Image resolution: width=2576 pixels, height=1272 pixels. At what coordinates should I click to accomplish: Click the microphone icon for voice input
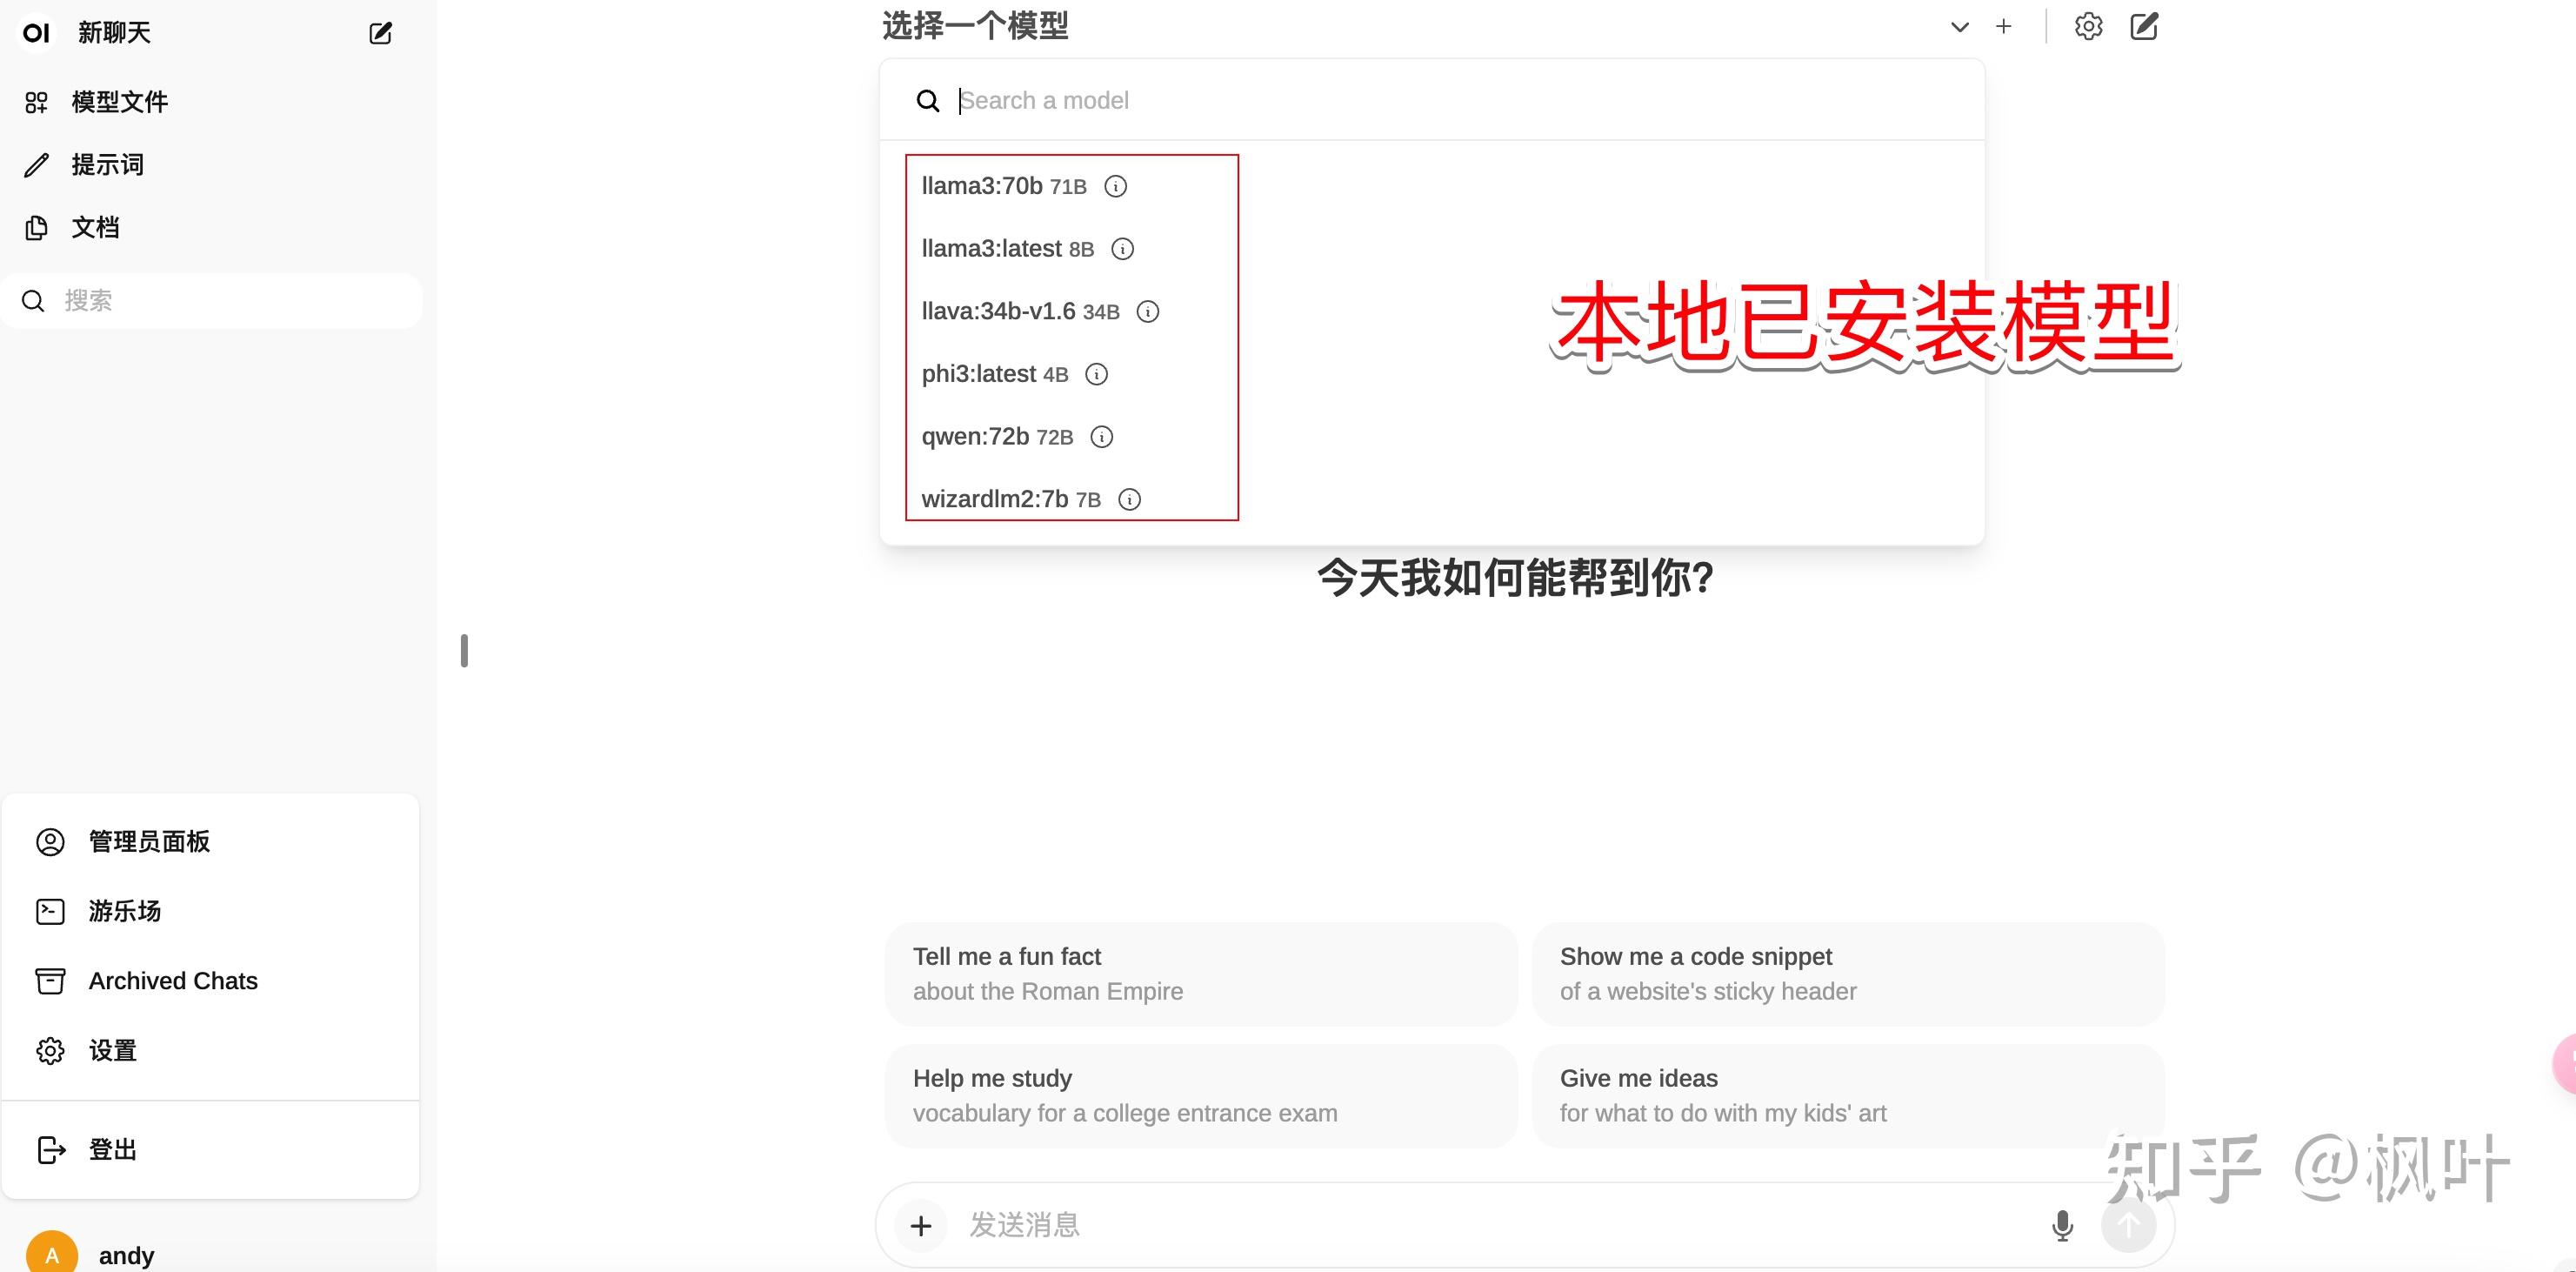point(2062,1225)
